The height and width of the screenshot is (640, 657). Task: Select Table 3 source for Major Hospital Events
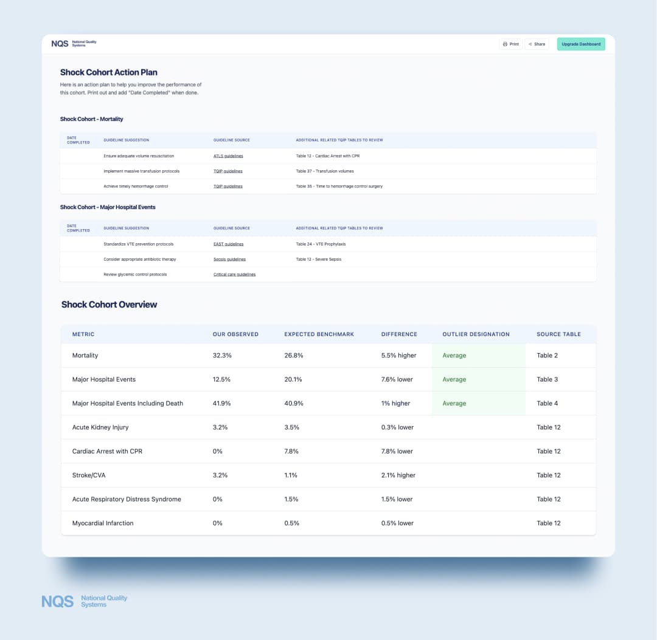coord(547,379)
